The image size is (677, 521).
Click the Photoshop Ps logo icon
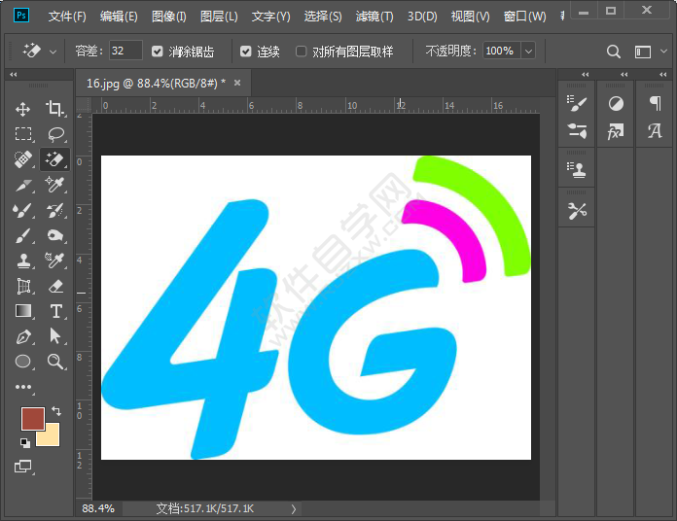pyautogui.click(x=21, y=16)
